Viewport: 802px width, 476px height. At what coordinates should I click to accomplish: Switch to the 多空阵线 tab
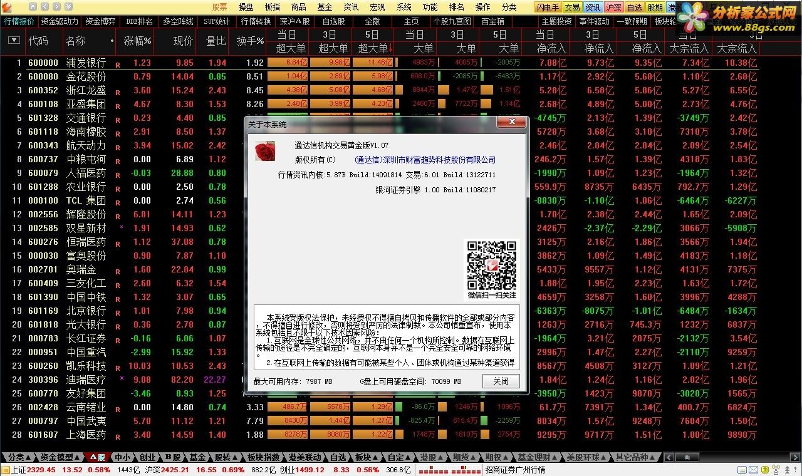pyautogui.click(x=178, y=21)
